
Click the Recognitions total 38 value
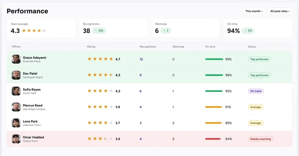pos(86,31)
